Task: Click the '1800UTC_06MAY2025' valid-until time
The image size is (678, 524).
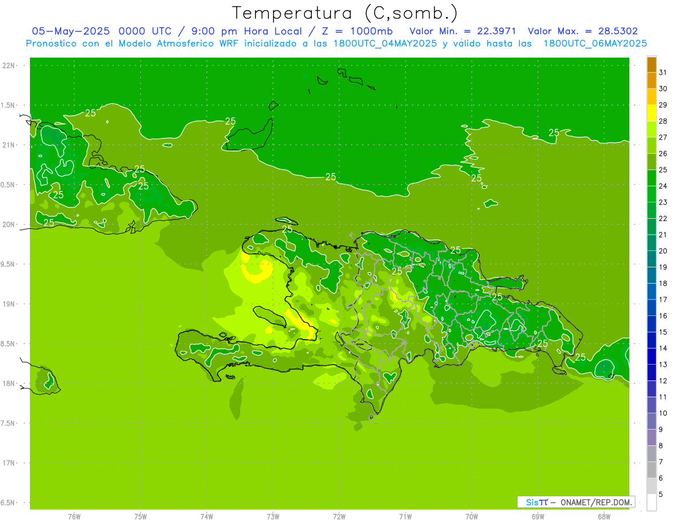Action: point(595,44)
